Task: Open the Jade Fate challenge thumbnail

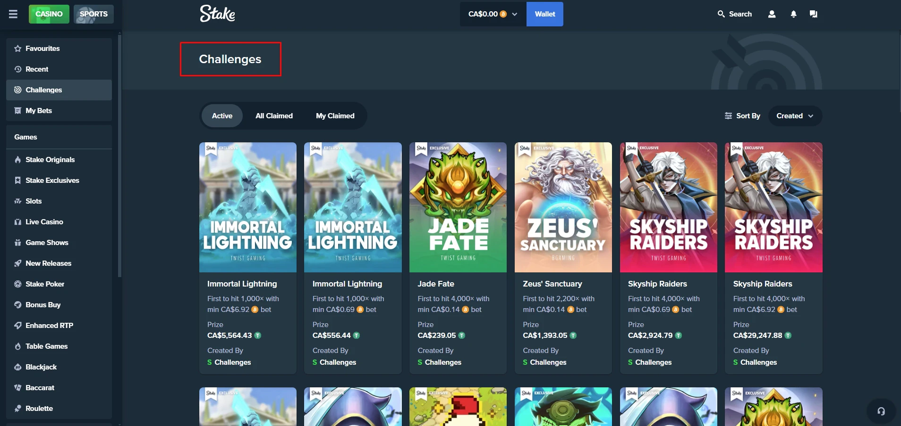Action: pyautogui.click(x=458, y=207)
